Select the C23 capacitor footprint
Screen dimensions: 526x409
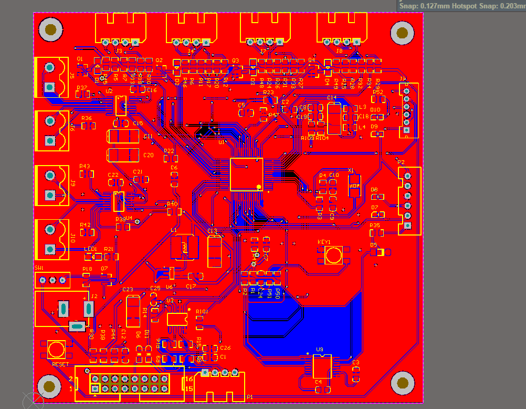coord(133,311)
